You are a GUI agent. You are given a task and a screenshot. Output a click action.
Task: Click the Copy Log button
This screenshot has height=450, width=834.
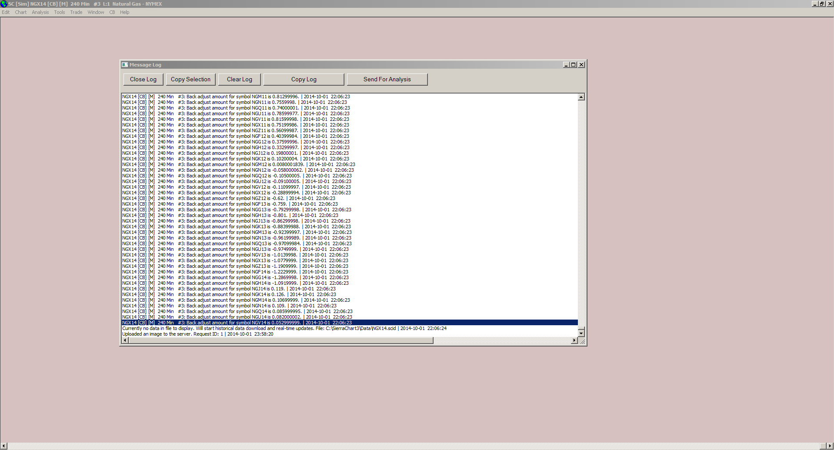(304, 79)
